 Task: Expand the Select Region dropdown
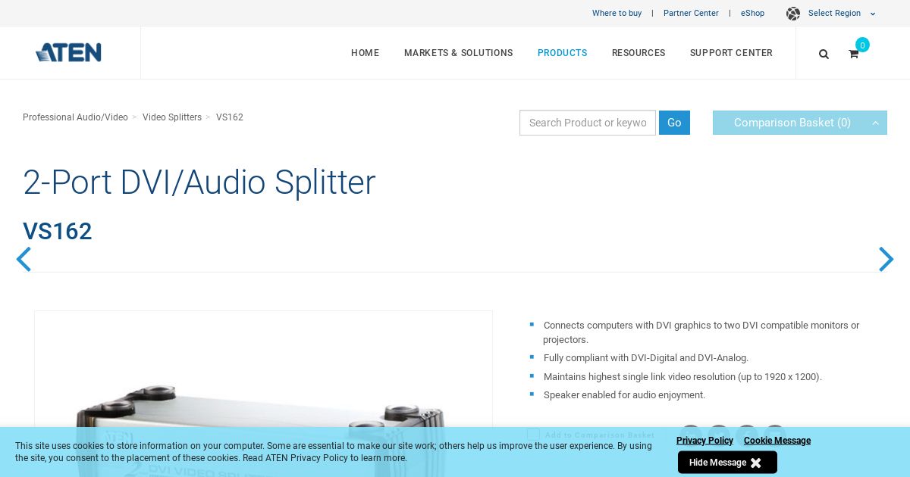point(842,14)
